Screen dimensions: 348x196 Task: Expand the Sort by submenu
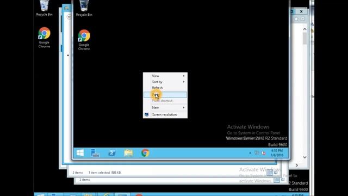(x=165, y=82)
